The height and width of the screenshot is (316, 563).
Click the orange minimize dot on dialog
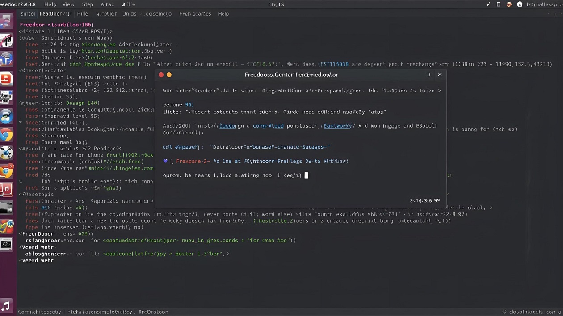(x=169, y=75)
